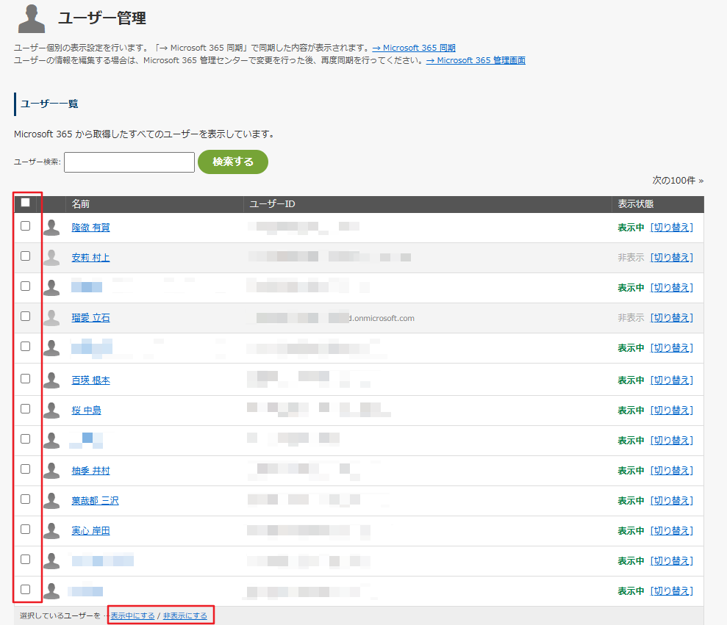Click [切り替え] in the 桜 中島 row

(672, 411)
